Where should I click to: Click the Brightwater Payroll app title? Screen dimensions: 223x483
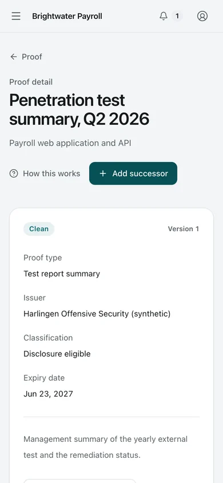click(x=67, y=16)
